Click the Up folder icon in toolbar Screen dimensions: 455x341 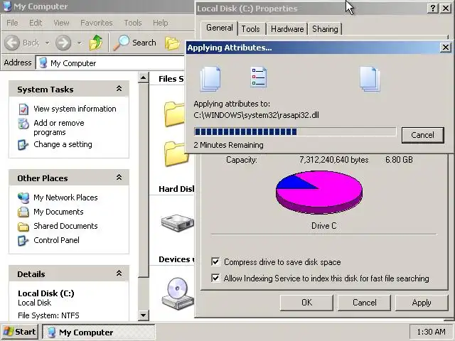pyautogui.click(x=96, y=43)
